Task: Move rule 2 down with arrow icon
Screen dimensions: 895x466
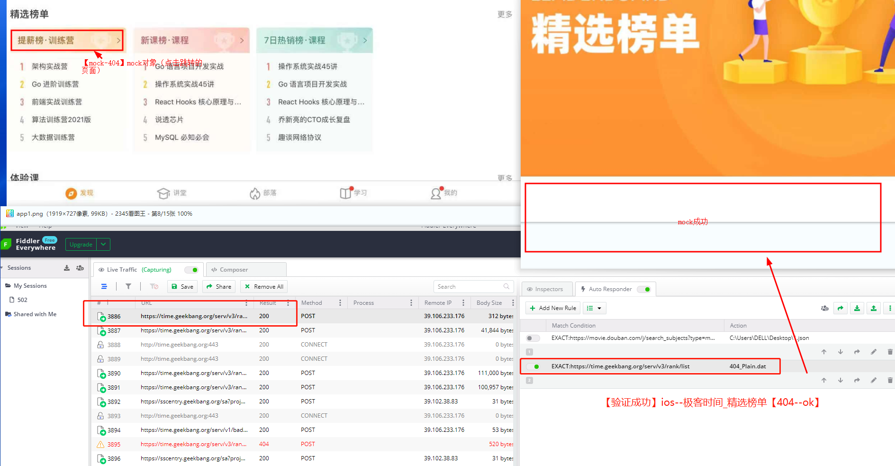Action: click(x=841, y=380)
